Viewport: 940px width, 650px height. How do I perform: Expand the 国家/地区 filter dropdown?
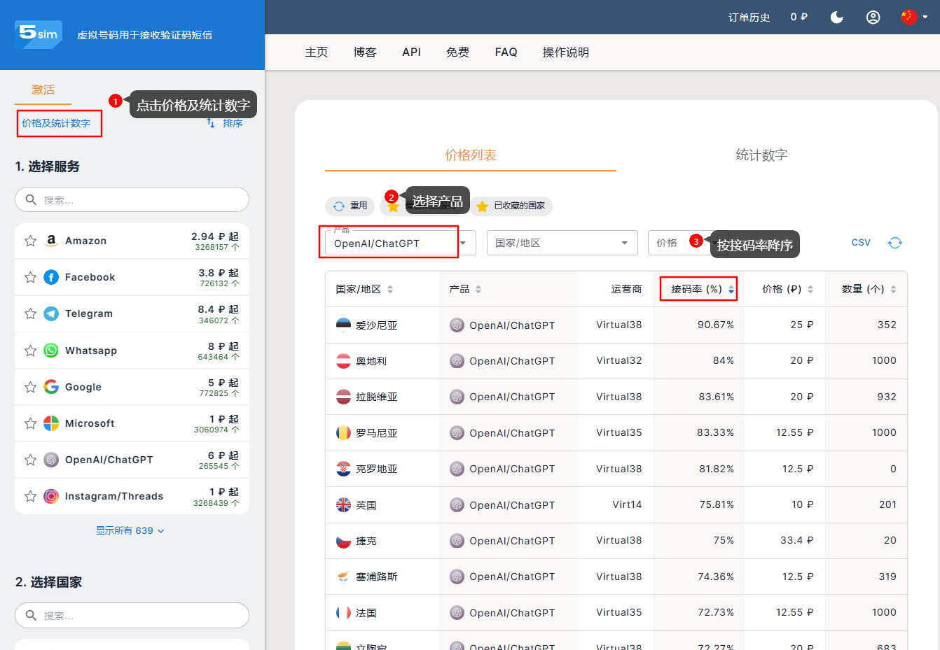(x=562, y=243)
